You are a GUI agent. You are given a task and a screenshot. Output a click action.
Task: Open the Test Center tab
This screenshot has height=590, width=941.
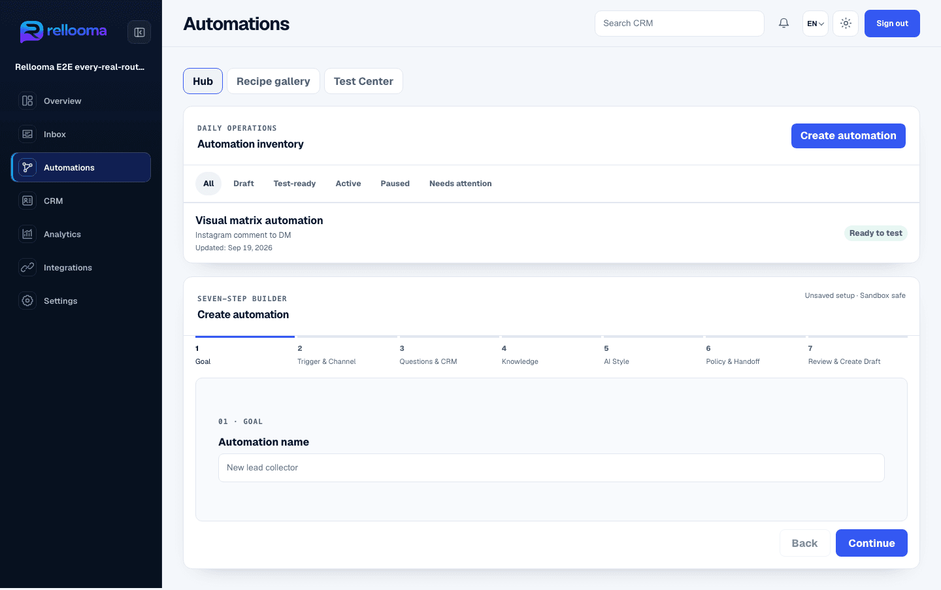pos(363,81)
